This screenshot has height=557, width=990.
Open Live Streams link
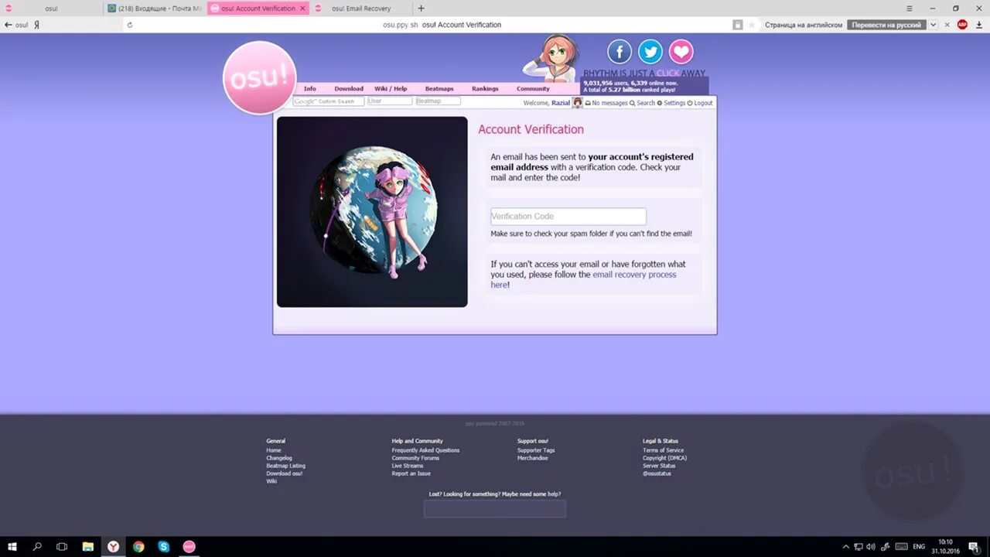[x=408, y=466]
